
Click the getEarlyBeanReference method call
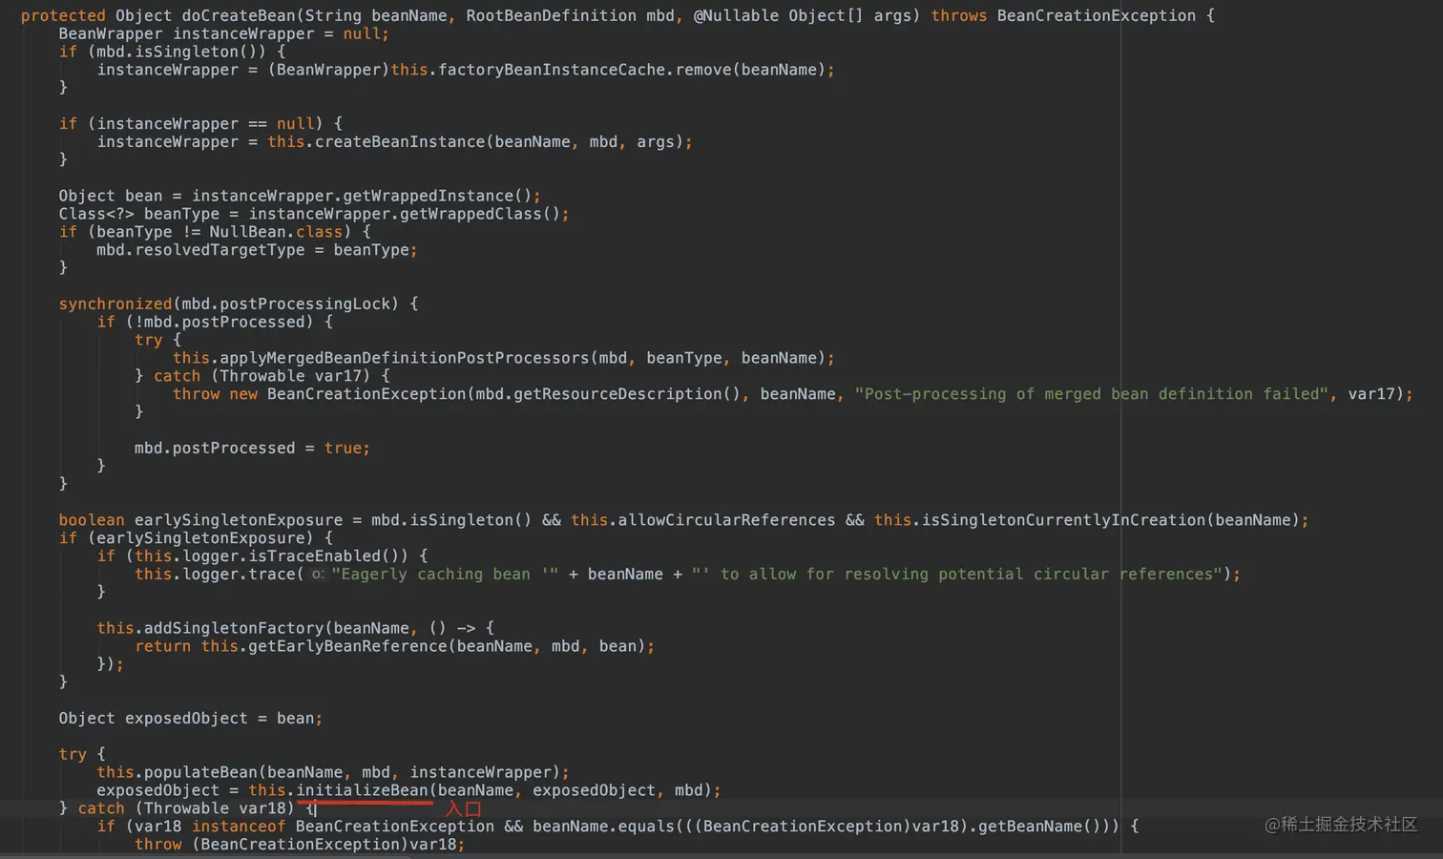pyautogui.click(x=347, y=647)
